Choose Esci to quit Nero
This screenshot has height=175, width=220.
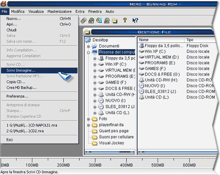(39, 140)
